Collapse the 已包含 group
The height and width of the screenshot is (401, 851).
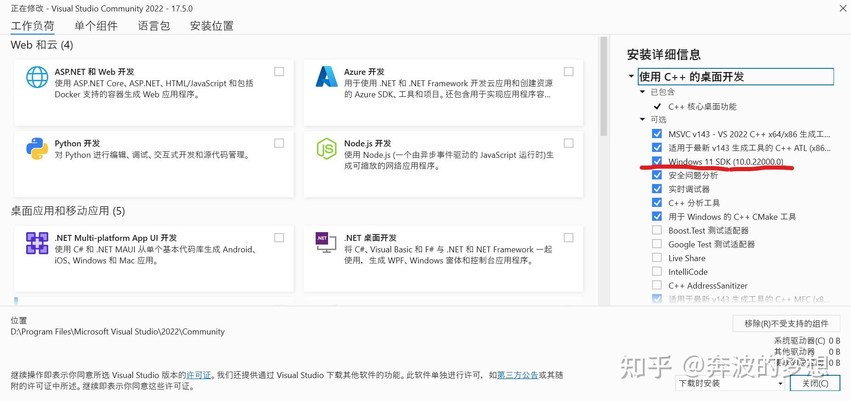(x=642, y=92)
